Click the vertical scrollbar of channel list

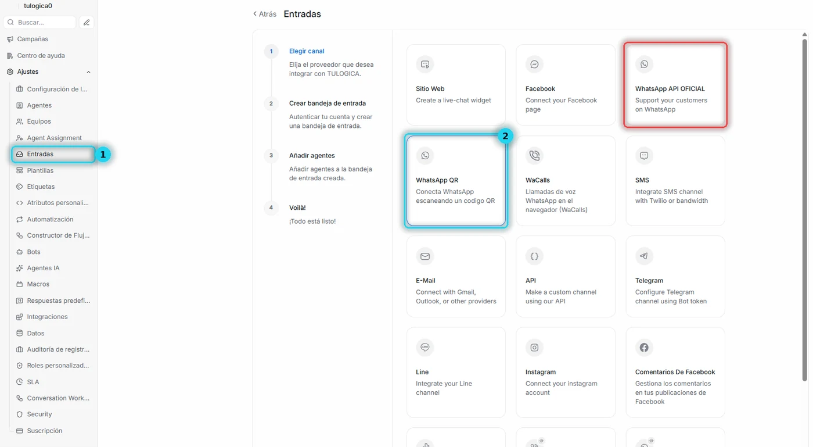[804, 209]
